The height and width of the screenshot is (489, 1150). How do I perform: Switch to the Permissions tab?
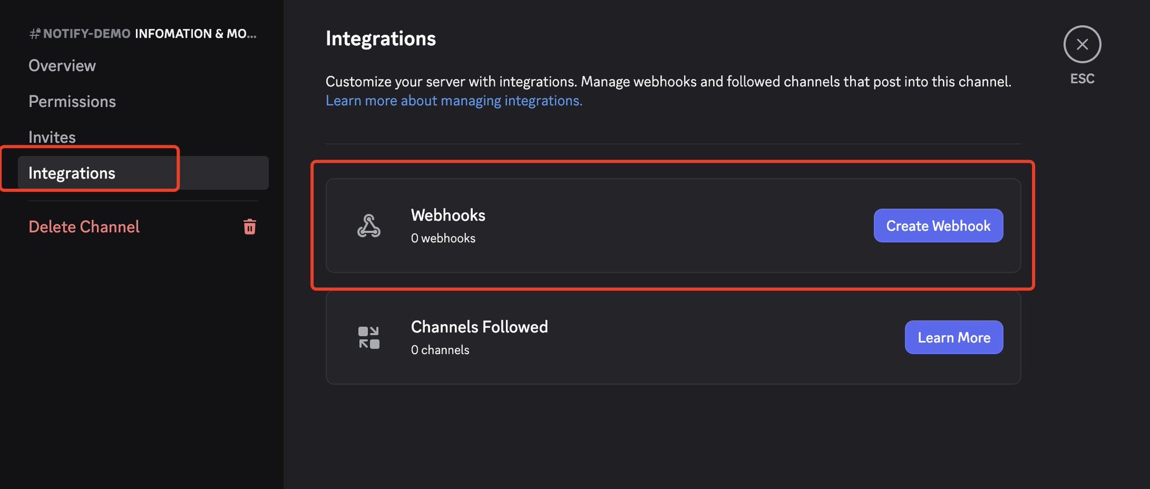72,102
